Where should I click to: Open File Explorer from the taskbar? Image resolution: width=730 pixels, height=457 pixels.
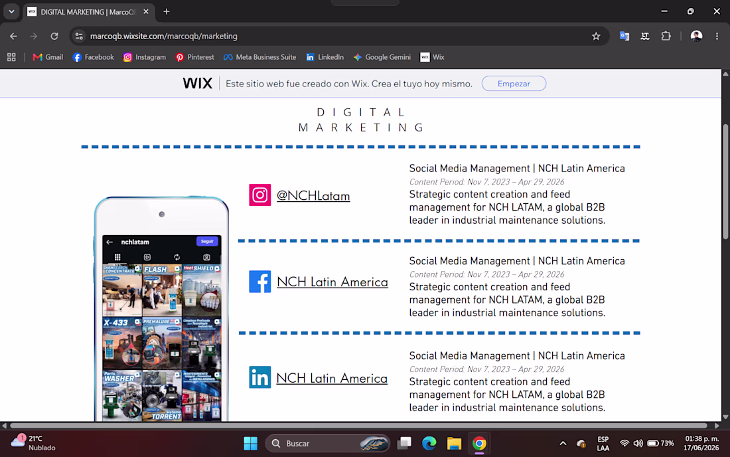[454, 444]
